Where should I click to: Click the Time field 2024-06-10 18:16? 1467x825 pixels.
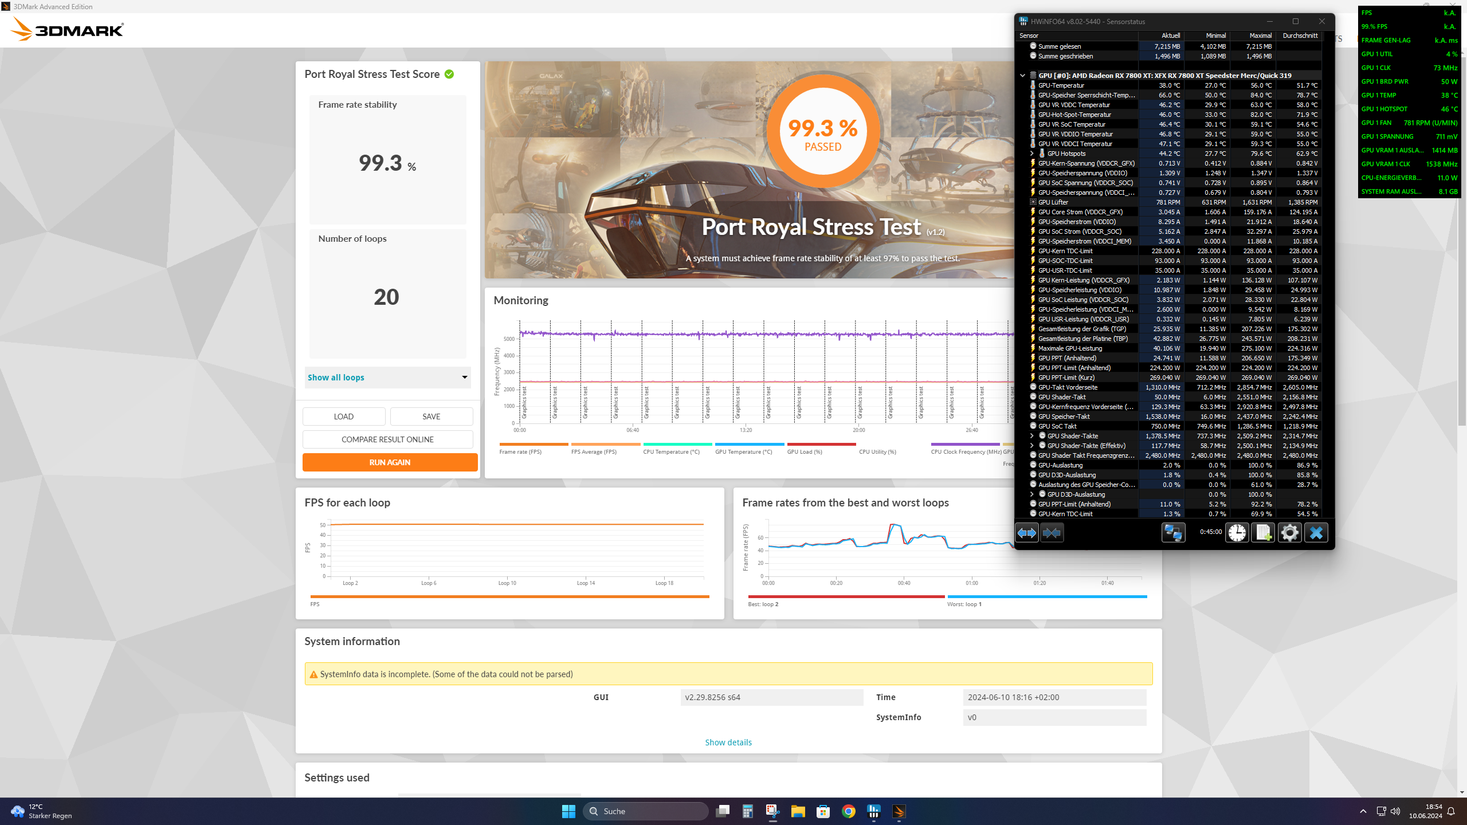pos(1054,697)
